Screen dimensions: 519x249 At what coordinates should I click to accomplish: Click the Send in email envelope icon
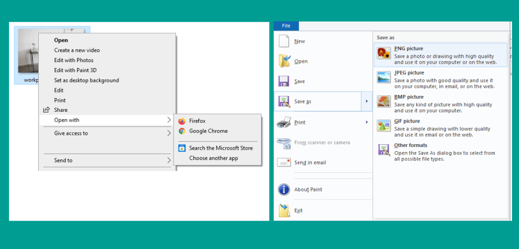(284, 163)
